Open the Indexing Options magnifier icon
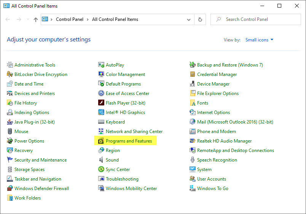 point(10,112)
